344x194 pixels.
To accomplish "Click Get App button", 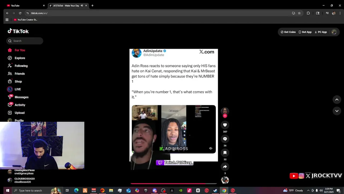I will 305,32.
